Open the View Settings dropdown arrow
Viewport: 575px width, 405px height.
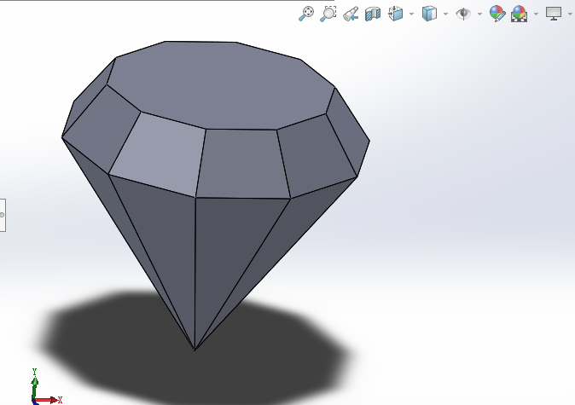click(570, 14)
